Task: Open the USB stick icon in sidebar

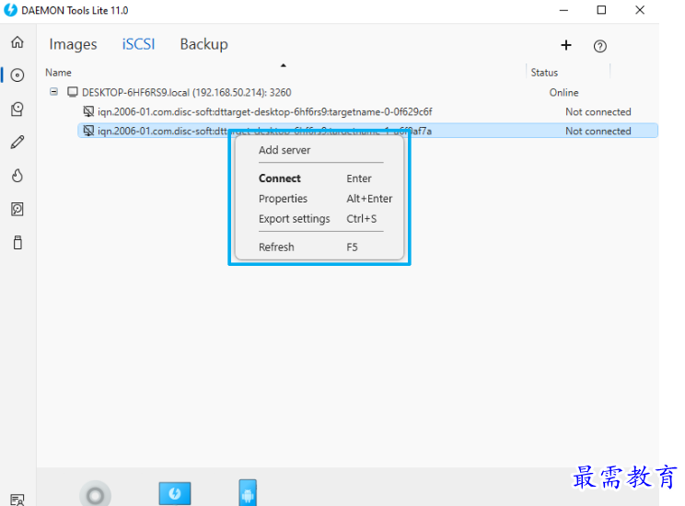Action: [17, 242]
